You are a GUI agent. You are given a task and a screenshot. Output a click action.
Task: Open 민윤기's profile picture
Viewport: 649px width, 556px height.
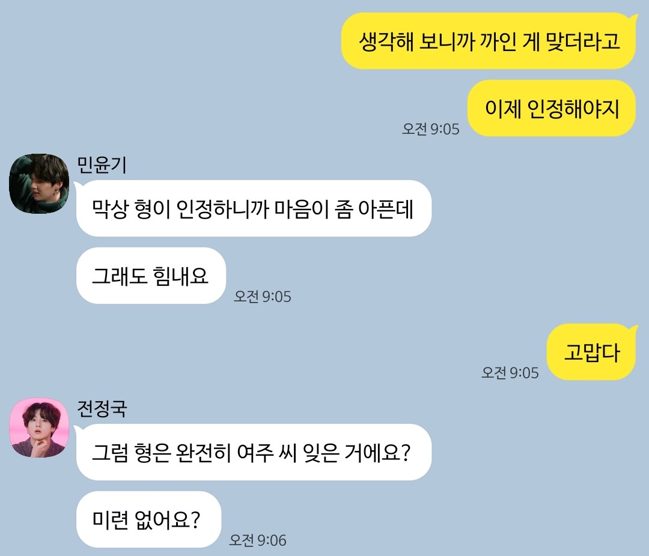(39, 184)
